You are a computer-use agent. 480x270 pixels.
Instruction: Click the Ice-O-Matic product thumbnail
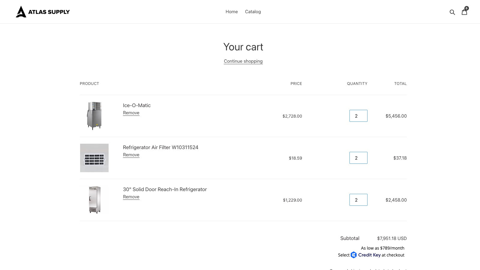94,116
